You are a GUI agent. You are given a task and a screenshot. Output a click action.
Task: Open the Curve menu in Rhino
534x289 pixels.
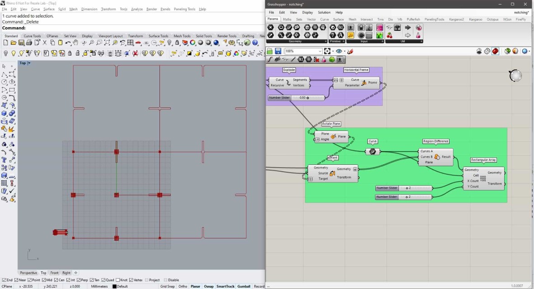[35, 9]
